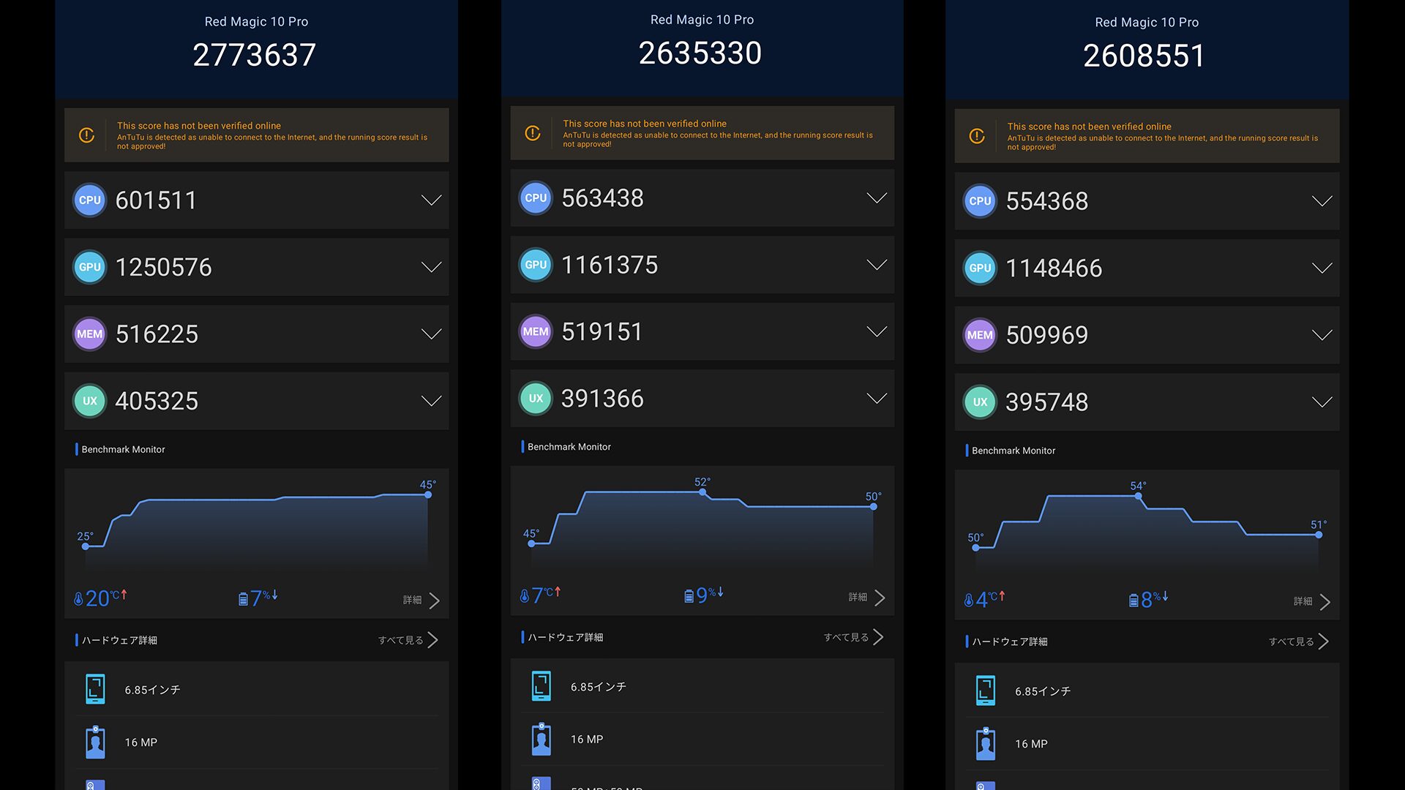Click thermometer icon beside 20°C reading
Screen dimensions: 1405x790
pos(78,599)
